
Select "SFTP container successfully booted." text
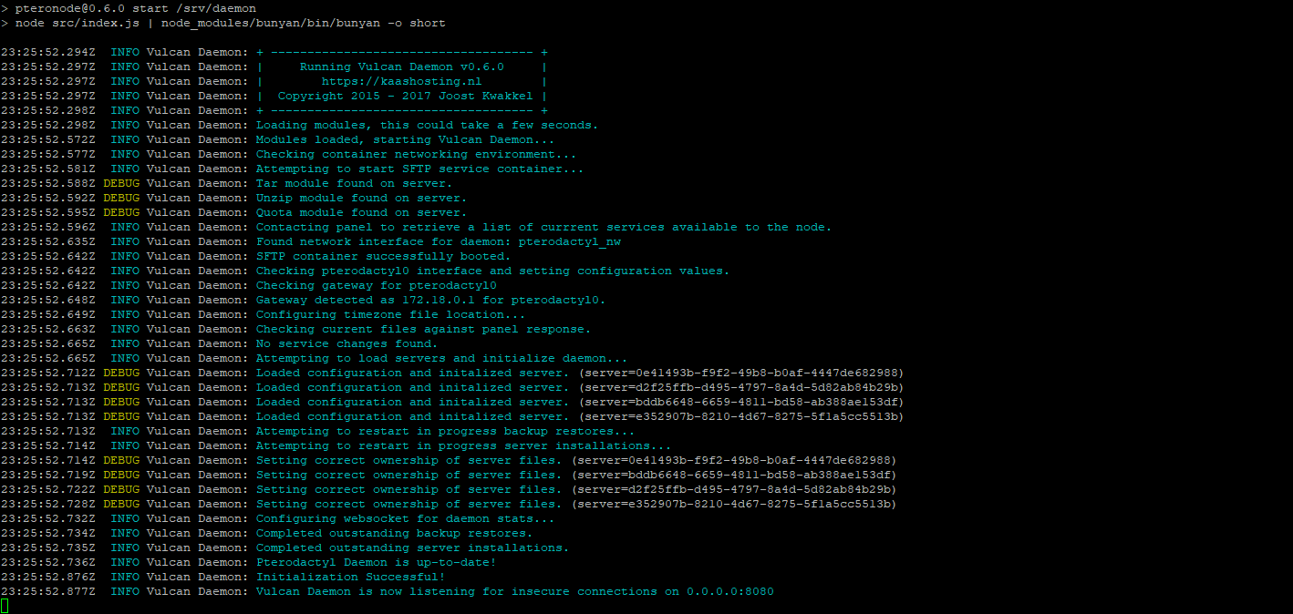[x=383, y=256]
